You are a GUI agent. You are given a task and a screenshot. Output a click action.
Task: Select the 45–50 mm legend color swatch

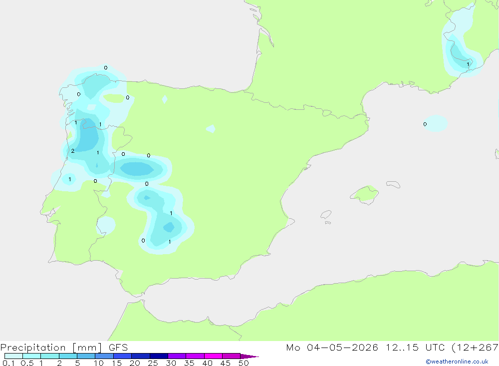(x=232, y=356)
